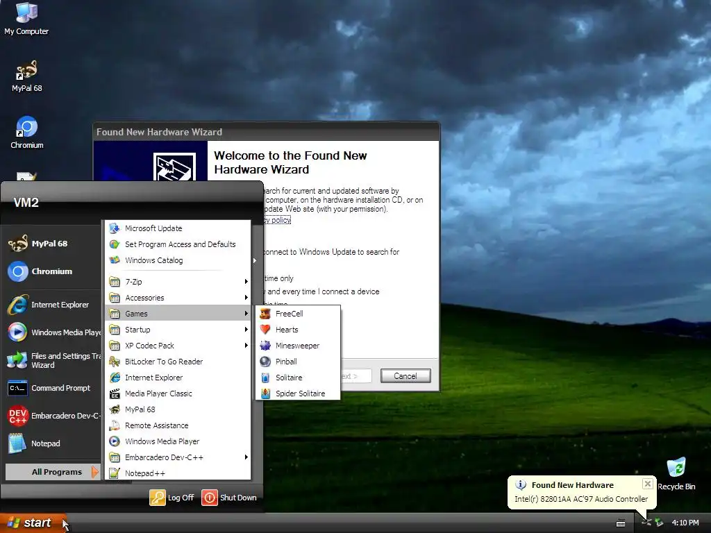Click the keyboard icon in system tray
This screenshot has width=711, height=533.
[x=621, y=523]
